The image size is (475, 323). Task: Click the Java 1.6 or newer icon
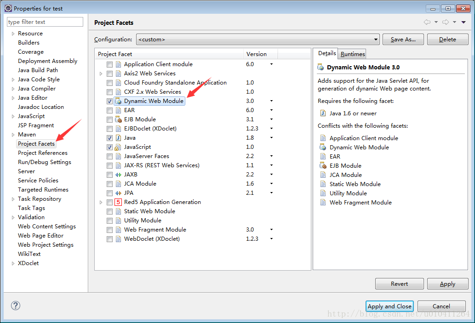323,113
